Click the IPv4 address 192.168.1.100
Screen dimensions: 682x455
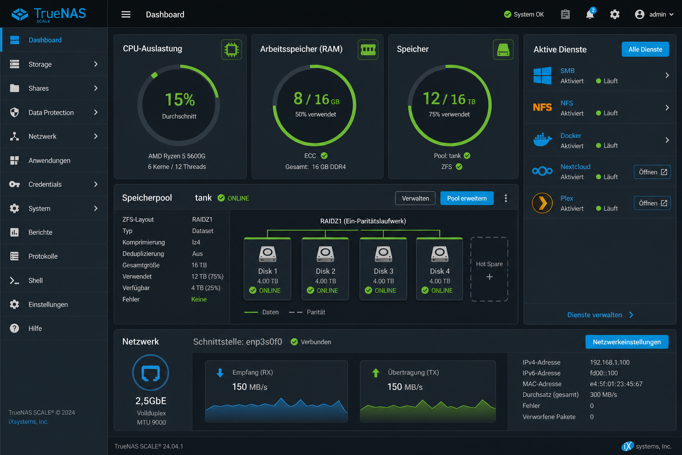[x=610, y=363]
